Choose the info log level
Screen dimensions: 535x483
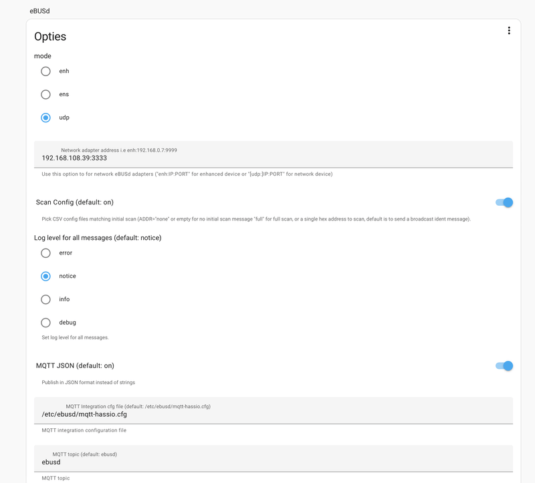45,299
